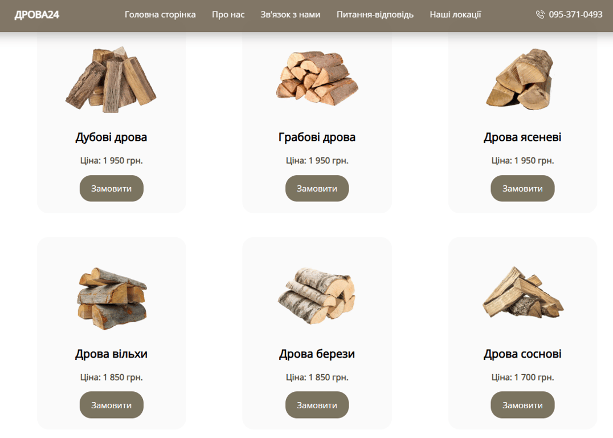Order Дубові дрова with Замовити button
Viewport: 613px width, 438px height.
112,188
